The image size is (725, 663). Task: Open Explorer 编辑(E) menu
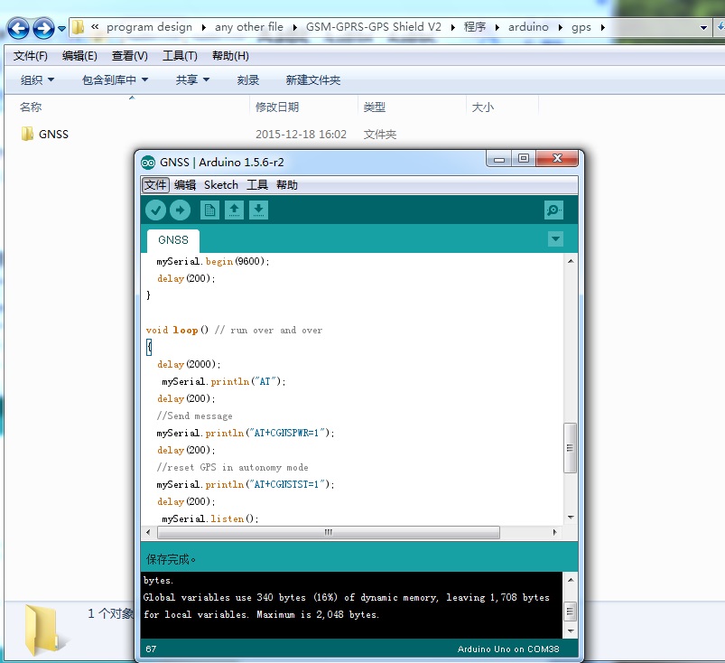tap(79, 56)
